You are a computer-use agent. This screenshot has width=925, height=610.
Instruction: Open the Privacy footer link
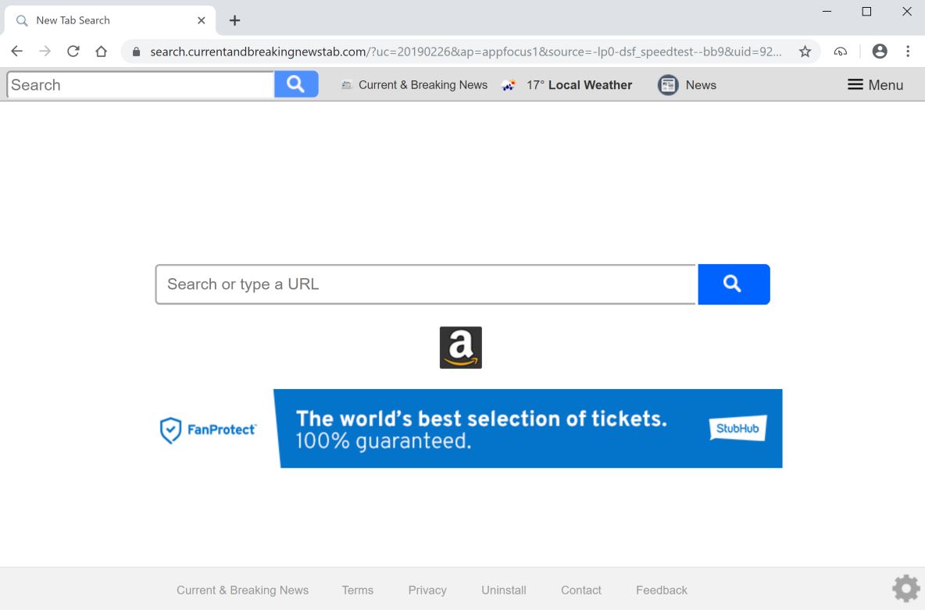click(x=427, y=590)
